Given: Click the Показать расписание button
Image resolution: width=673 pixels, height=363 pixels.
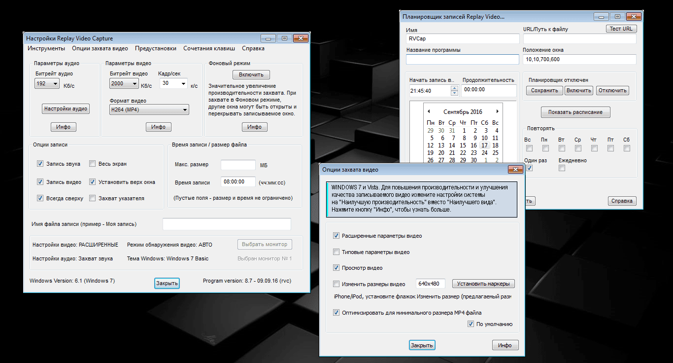Looking at the screenshot, I should coord(575,112).
